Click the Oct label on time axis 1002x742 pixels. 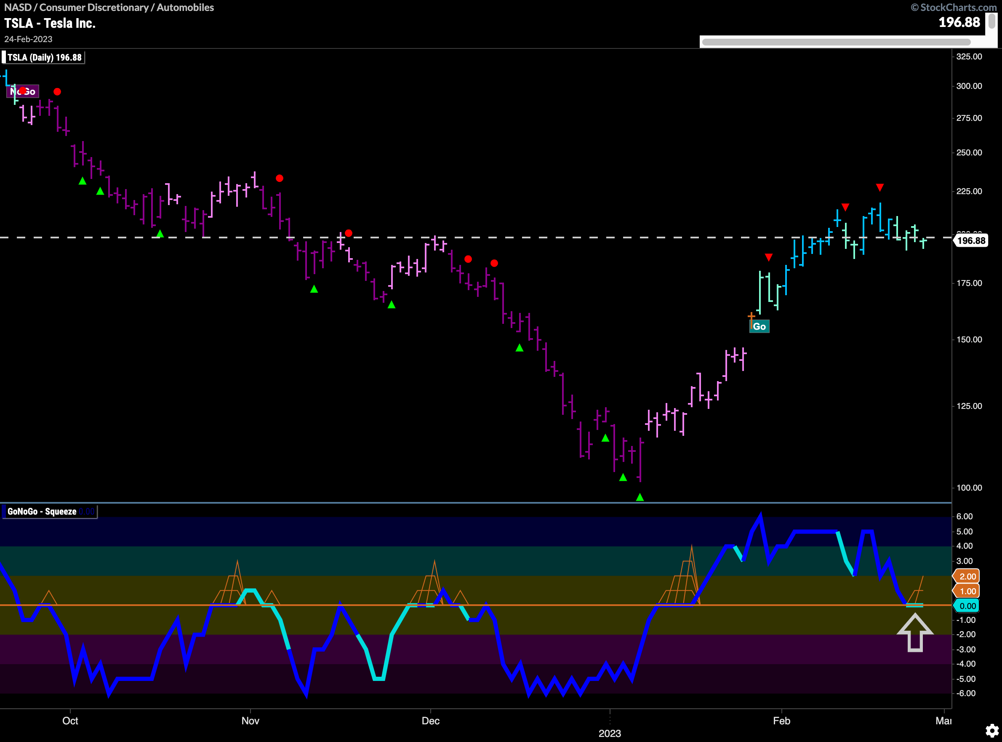coord(70,721)
